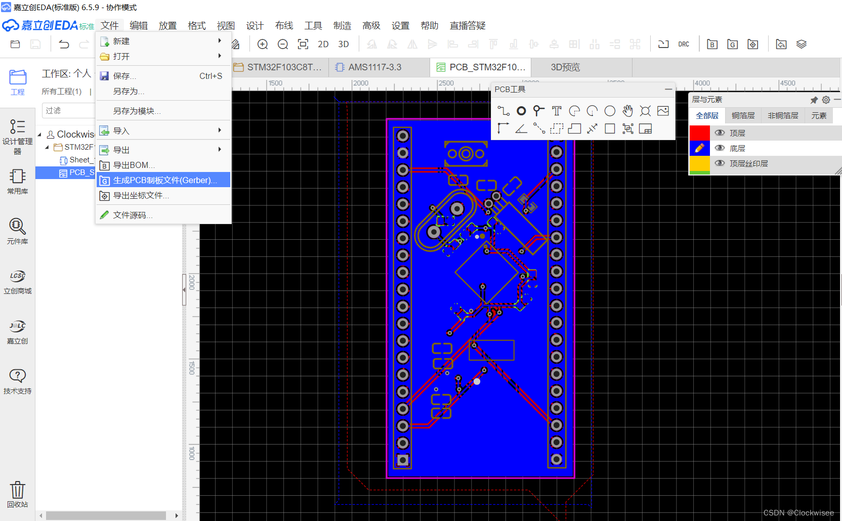Click the yellow 顶层丝印层 color swatch
Viewport: 842px width, 521px height.
700,163
